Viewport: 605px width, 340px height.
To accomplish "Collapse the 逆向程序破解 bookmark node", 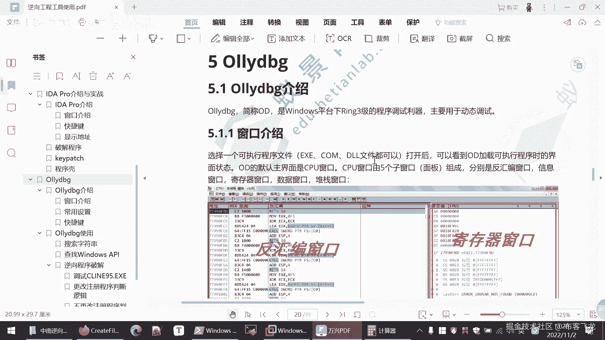I will coord(49,265).
